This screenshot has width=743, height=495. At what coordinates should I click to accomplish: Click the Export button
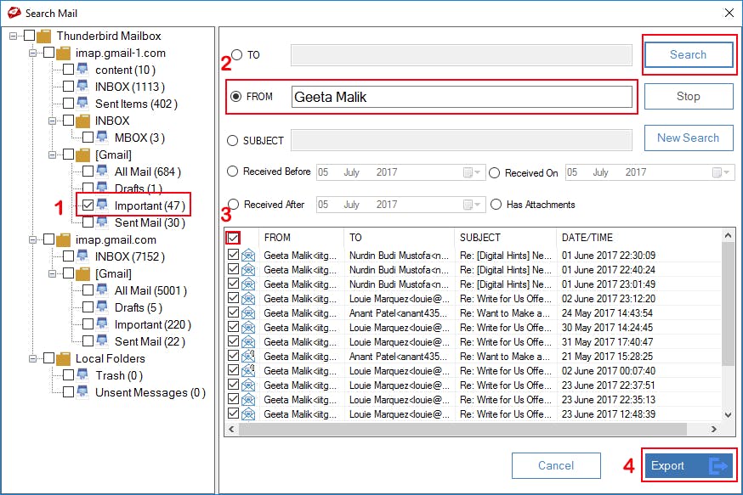pyautogui.click(x=688, y=465)
